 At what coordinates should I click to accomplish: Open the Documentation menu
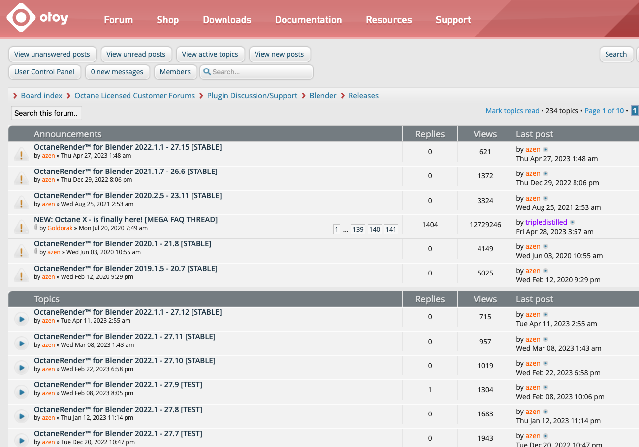click(x=308, y=20)
